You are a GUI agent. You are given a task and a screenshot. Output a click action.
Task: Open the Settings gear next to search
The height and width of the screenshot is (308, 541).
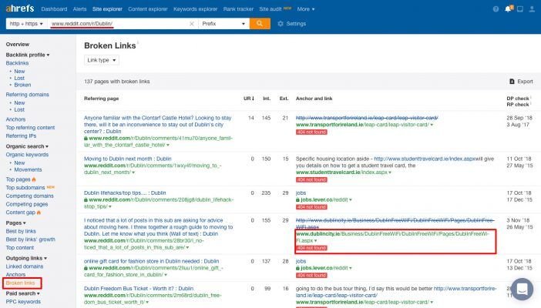pyautogui.click(x=291, y=24)
